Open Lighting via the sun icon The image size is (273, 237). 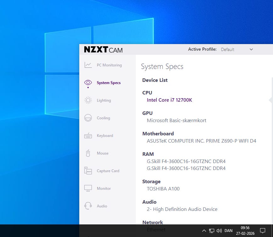88,100
